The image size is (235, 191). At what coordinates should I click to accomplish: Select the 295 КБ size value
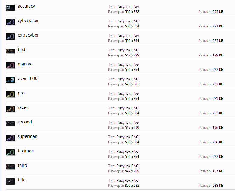tap(217, 12)
